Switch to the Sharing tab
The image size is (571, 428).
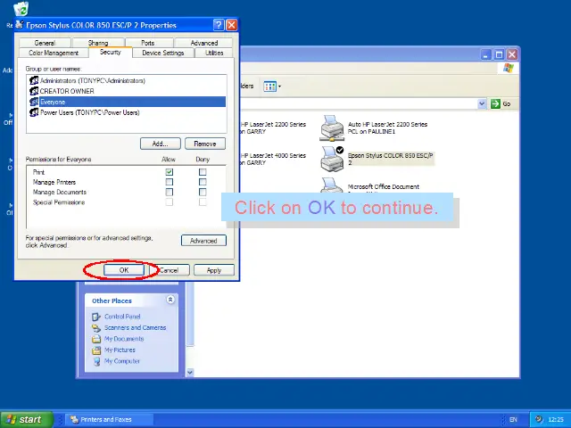click(x=98, y=43)
